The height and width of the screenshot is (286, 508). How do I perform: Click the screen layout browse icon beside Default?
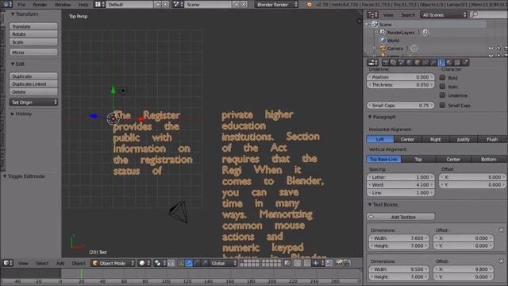point(99,4)
